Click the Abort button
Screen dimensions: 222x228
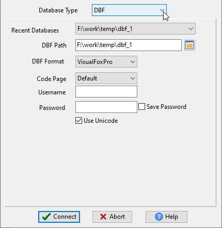click(x=112, y=217)
